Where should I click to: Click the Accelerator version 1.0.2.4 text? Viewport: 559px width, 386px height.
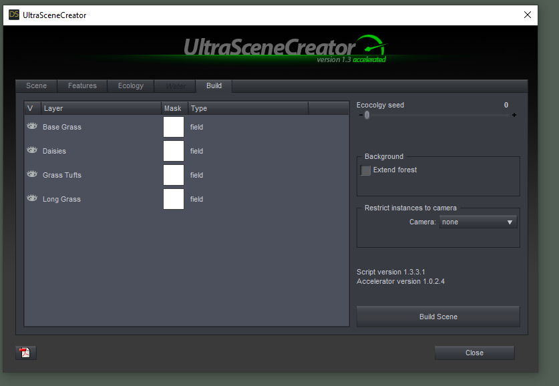coord(400,282)
